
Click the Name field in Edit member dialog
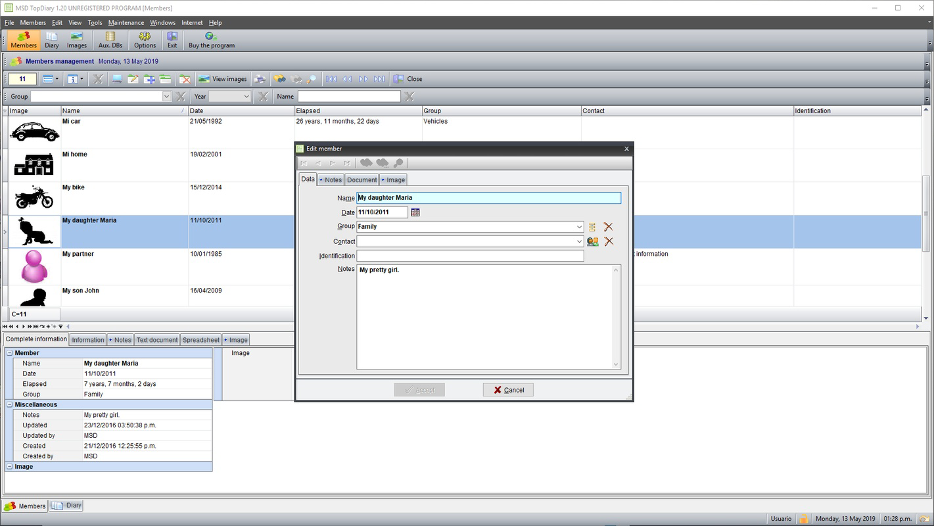[x=488, y=198]
